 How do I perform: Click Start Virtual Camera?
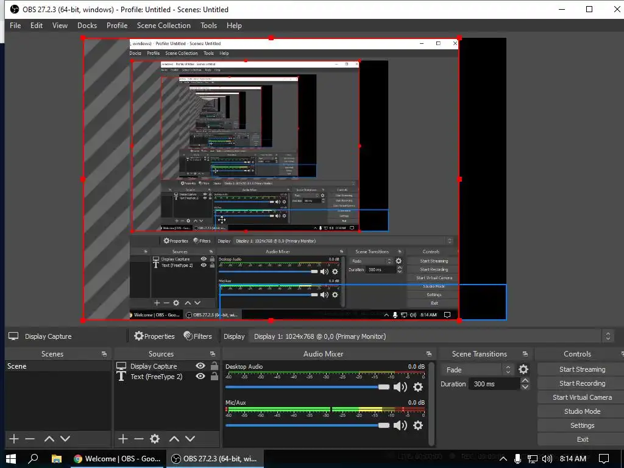[582, 397]
